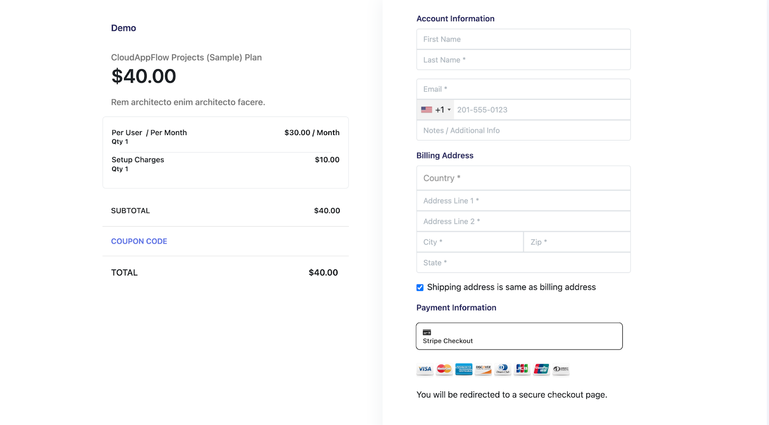Click the phone number input 201-555-0123

(x=542, y=110)
